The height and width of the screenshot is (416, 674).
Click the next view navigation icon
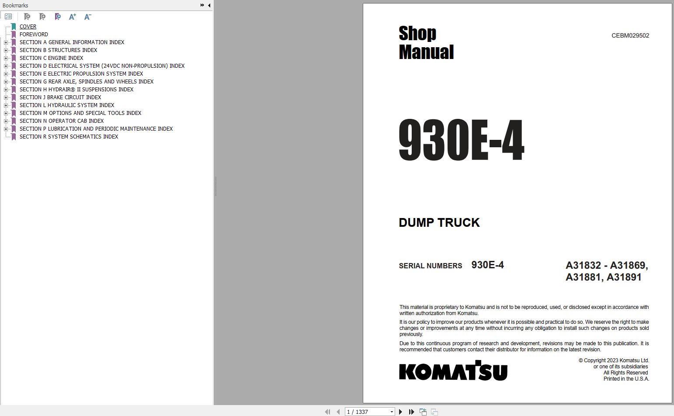[434, 412]
